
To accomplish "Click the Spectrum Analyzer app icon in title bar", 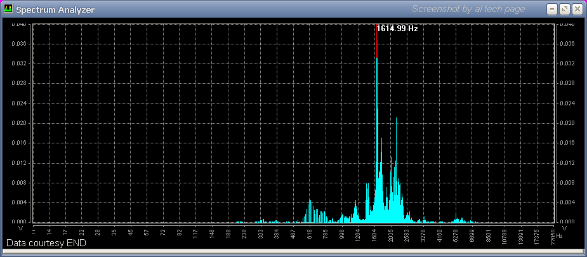I will tap(8, 10).
